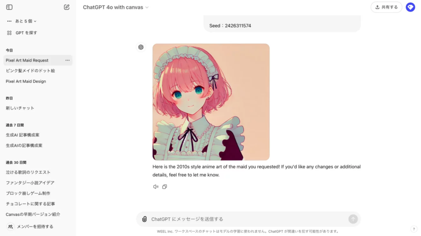Viewport: 421px width, 236px height.
Task: Open the help question mark icon
Action: click(414, 229)
